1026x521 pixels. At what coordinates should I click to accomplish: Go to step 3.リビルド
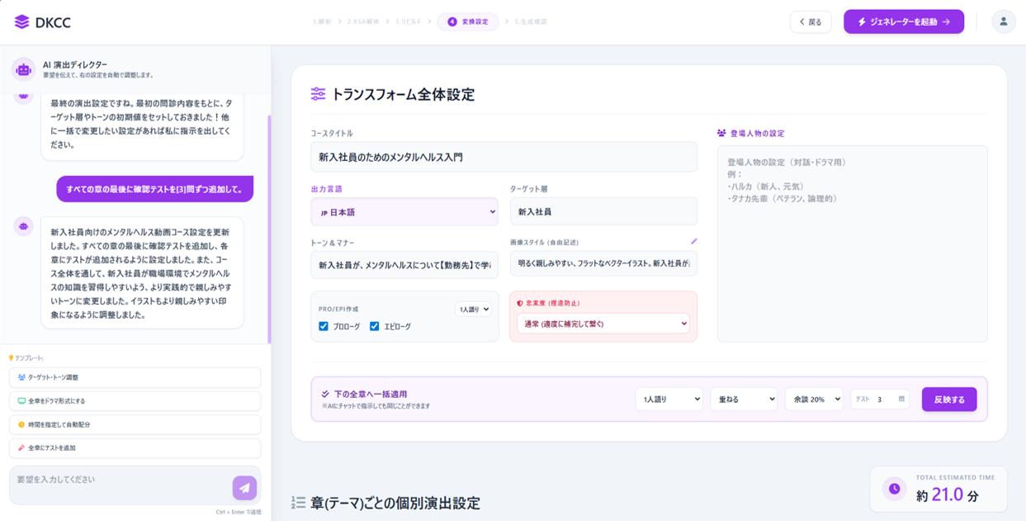[408, 22]
